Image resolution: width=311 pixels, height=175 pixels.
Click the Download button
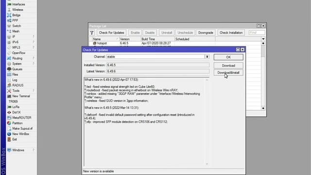(228, 66)
